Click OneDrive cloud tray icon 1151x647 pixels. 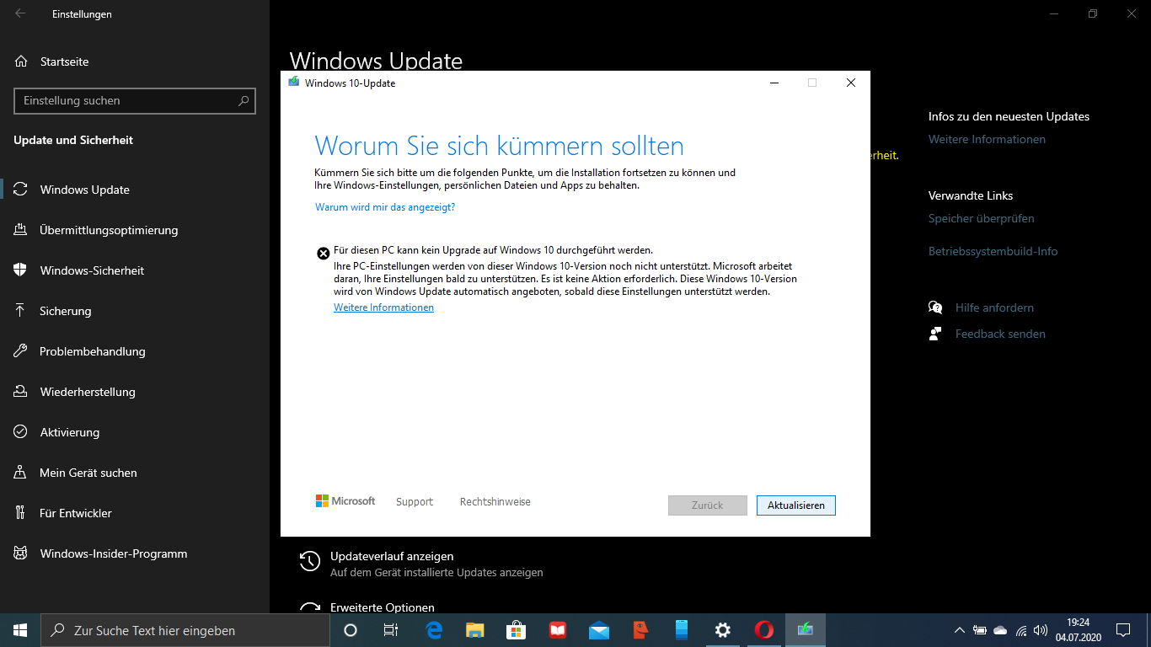pyautogui.click(x=1000, y=630)
